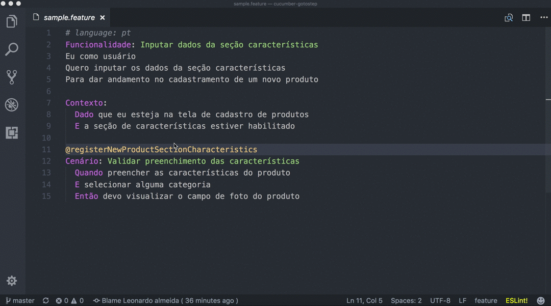Split the editor into two columns
Image resolution: width=551 pixels, height=306 pixels.
[526, 17]
